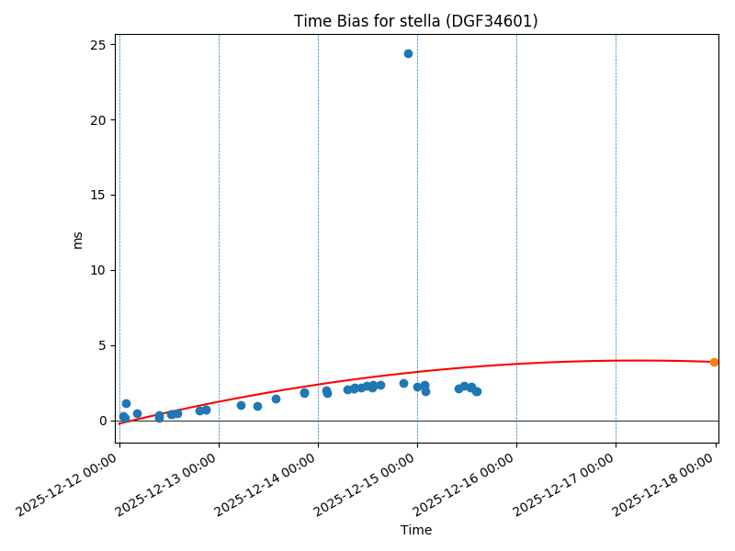The height and width of the screenshot is (551, 735).
Task: Click the chart title 'Time Bias for stella'
Action: click(415, 21)
